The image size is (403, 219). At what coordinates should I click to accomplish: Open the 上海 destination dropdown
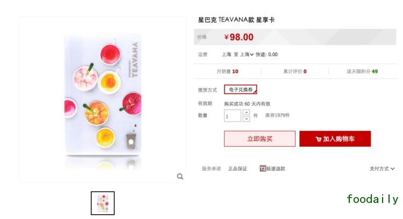(x=247, y=55)
